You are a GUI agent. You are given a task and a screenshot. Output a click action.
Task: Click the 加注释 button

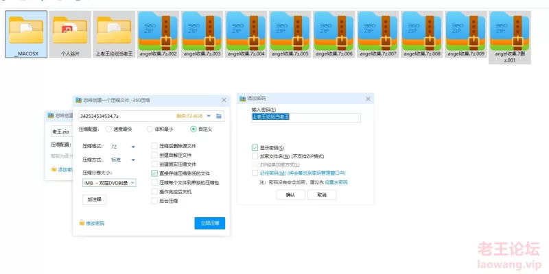[95, 199]
